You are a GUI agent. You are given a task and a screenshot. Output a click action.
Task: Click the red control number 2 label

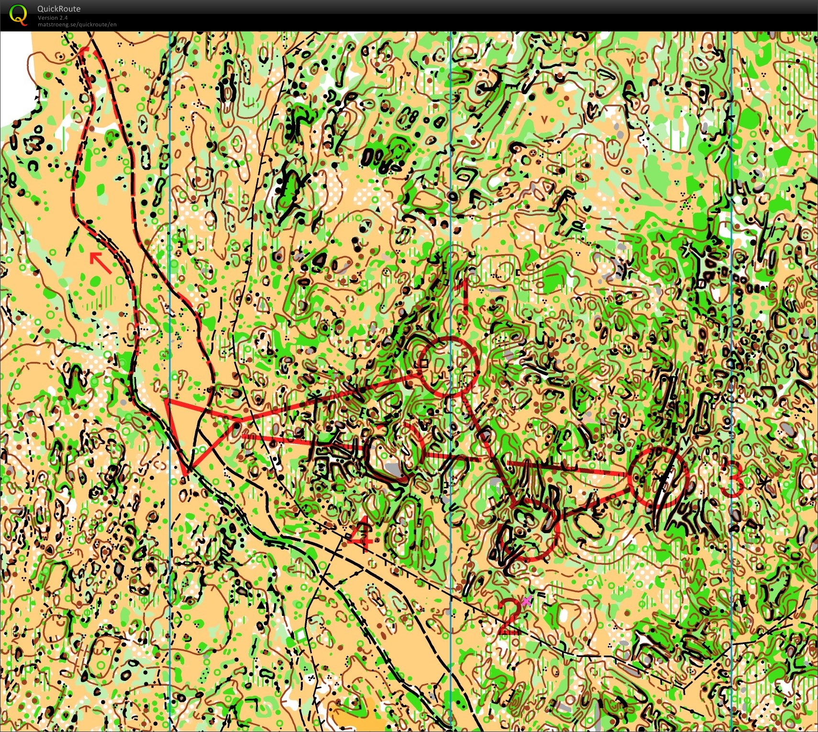[509, 617]
